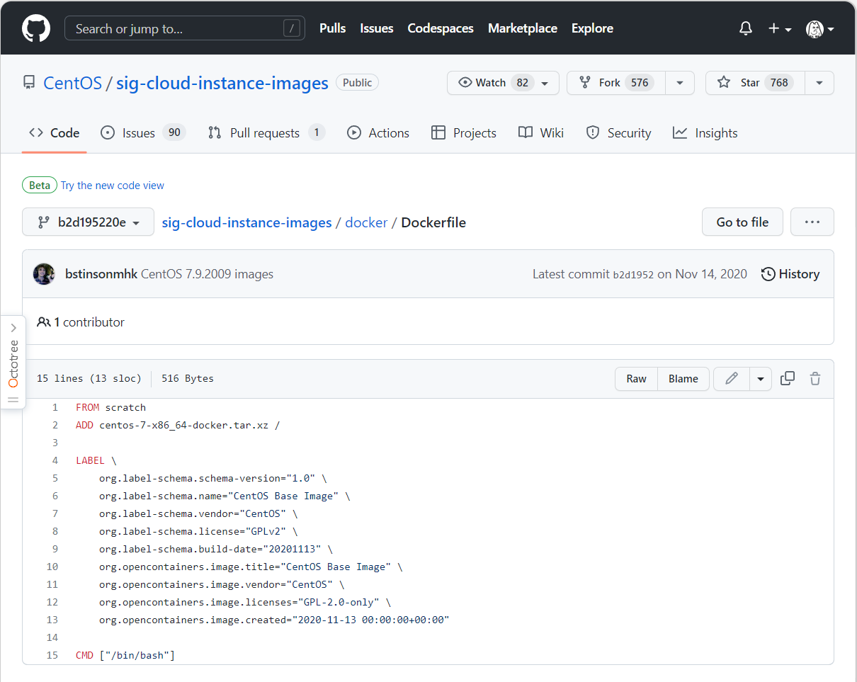Edit file with pencil icon
Viewport: 857px width, 682px height.
tap(732, 379)
